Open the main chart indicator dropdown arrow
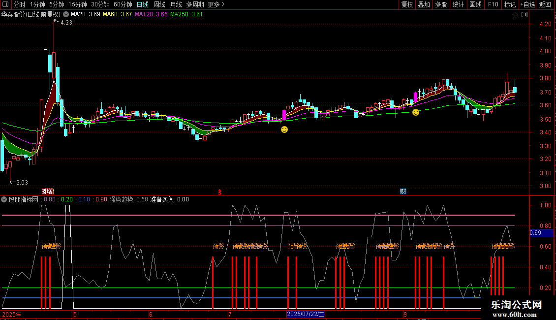Screen dimensions: 556x320 coord(66,14)
